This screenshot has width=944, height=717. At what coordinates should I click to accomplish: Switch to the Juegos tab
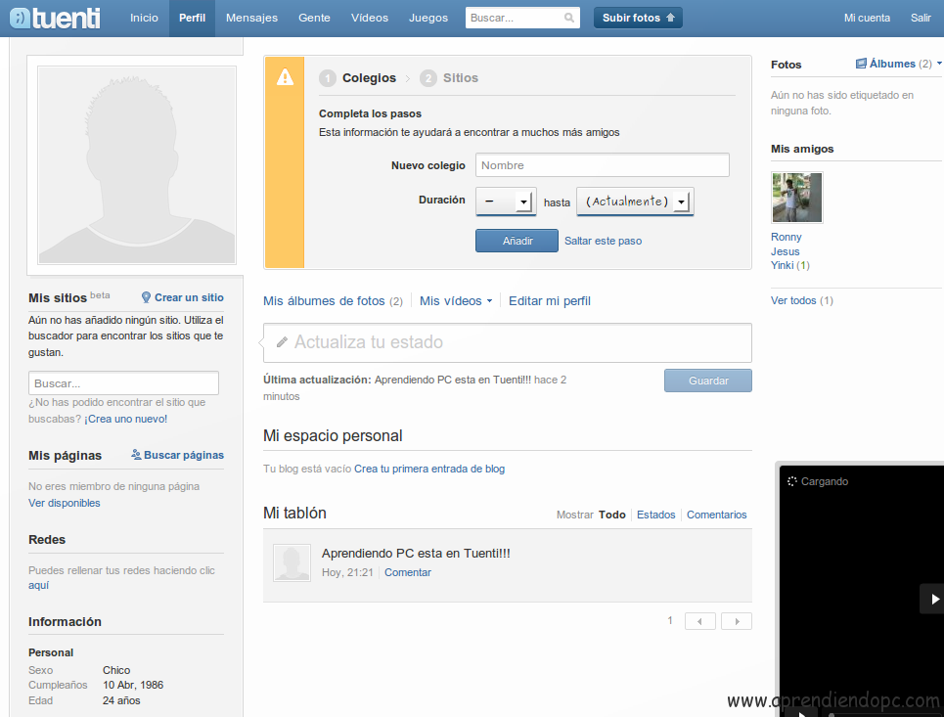(x=427, y=18)
